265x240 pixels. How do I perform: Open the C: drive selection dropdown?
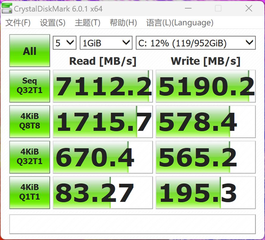pos(196,42)
